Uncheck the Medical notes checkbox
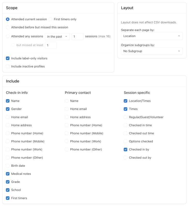Screen dimensions: 189x206 pos(8,174)
